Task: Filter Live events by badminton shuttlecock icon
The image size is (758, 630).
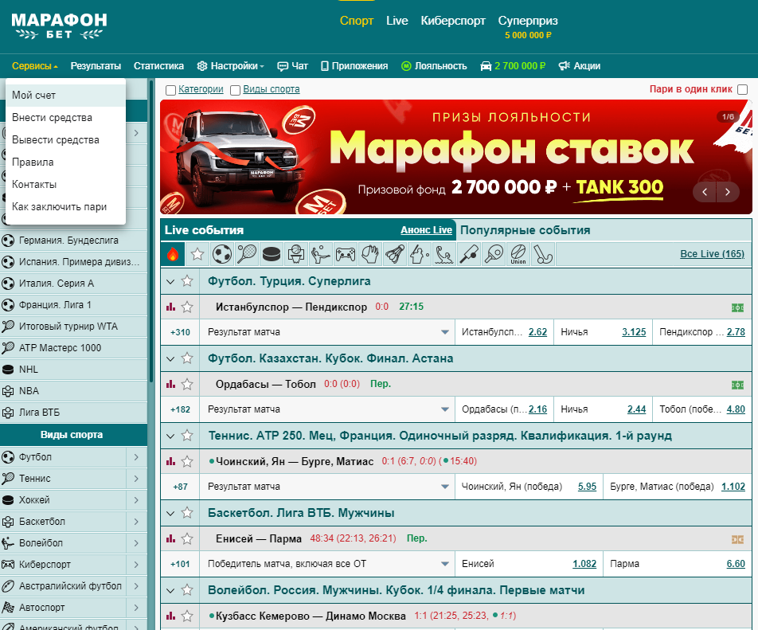Action: click(x=394, y=254)
